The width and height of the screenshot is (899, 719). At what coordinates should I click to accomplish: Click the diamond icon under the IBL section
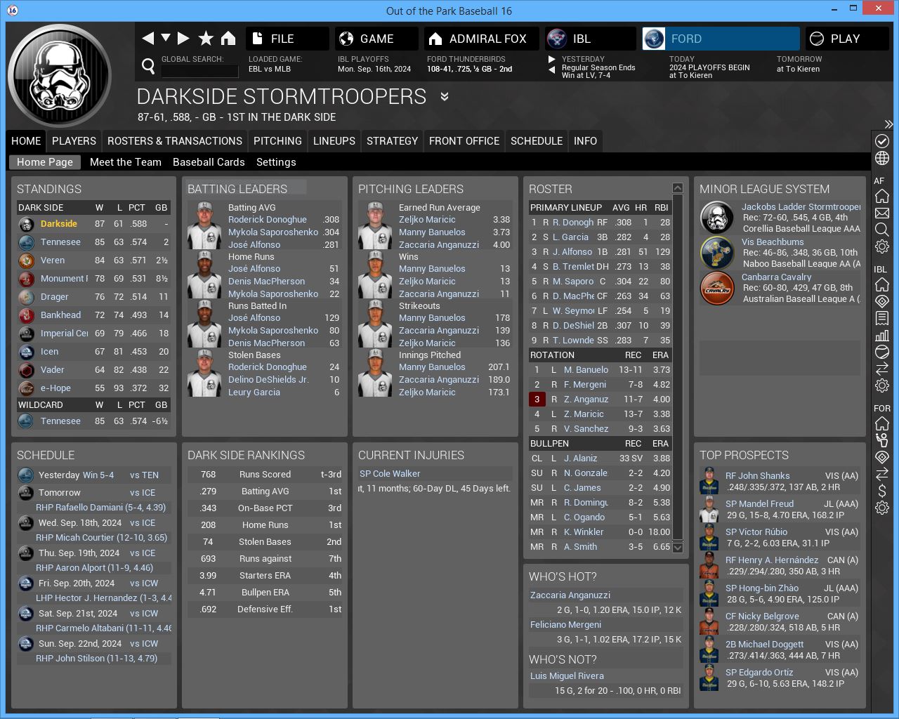point(882,301)
